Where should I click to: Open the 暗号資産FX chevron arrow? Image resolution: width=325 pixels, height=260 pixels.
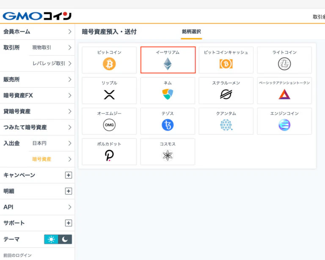click(x=70, y=96)
